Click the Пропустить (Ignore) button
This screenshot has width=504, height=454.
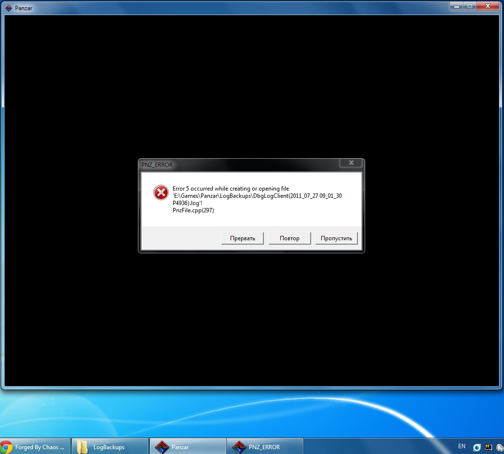336,238
